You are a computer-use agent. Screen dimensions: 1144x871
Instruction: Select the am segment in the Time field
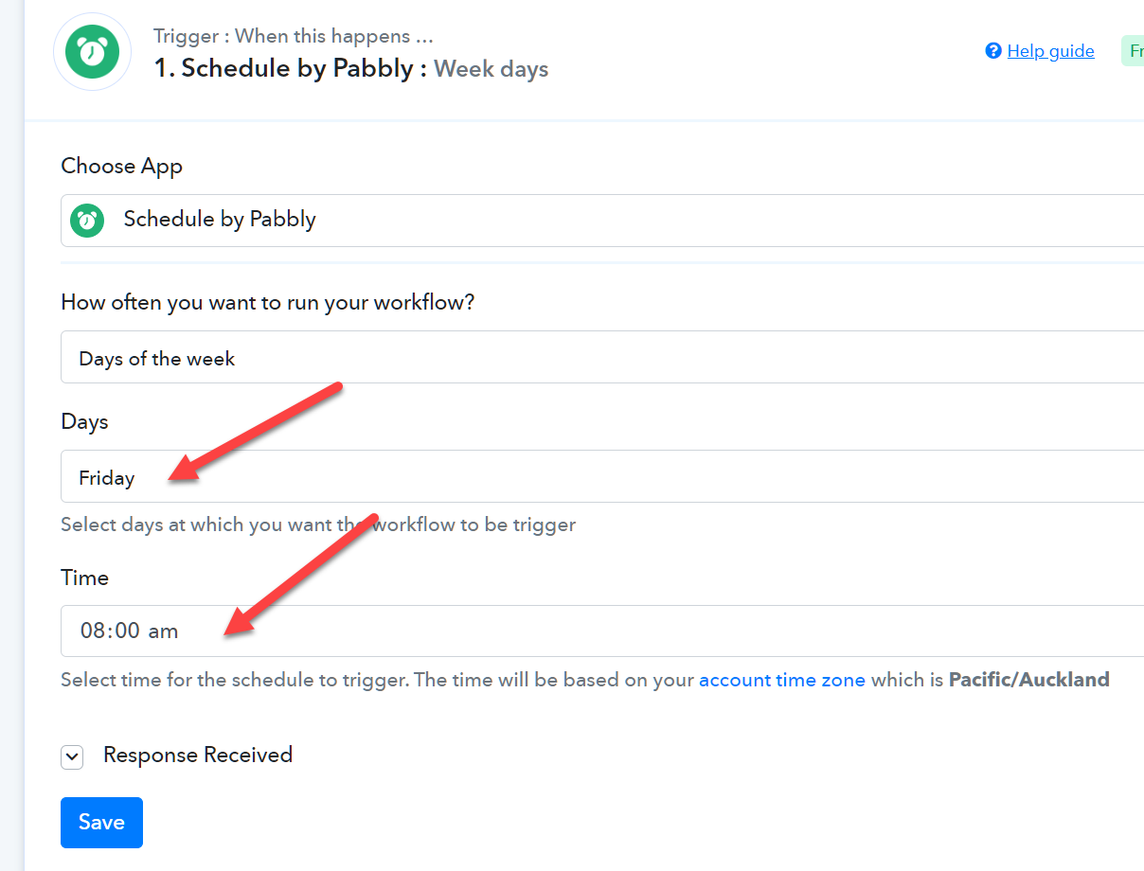tap(163, 631)
